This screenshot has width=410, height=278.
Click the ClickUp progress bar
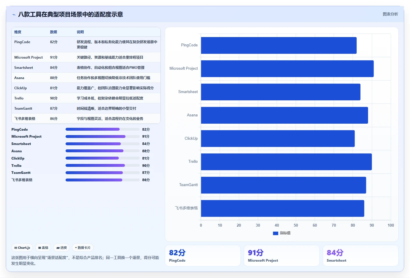click(102, 158)
